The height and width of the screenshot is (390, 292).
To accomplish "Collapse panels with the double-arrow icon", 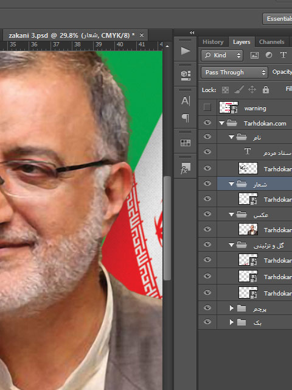I will pyautogui.click(x=192, y=32).
